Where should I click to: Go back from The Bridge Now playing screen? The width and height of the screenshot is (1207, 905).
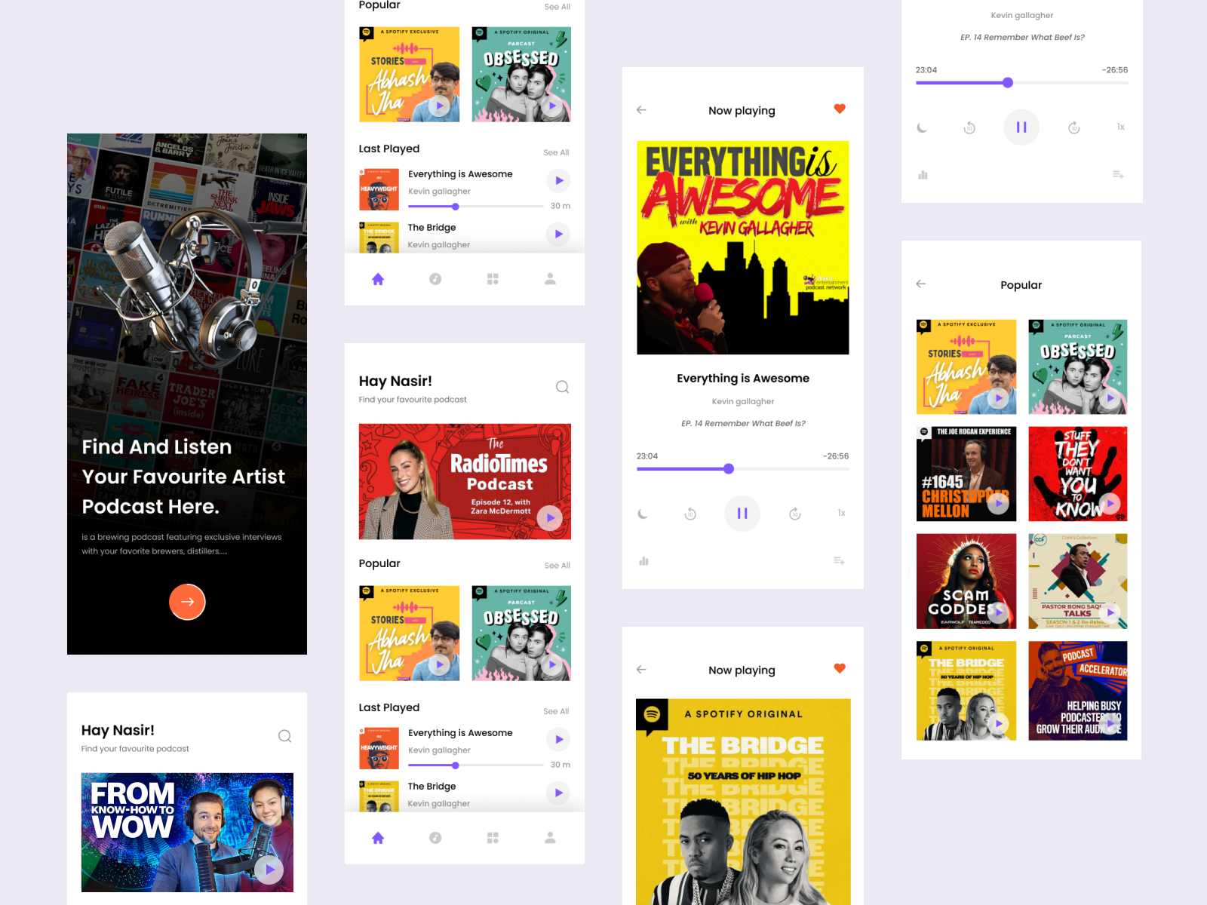point(641,670)
